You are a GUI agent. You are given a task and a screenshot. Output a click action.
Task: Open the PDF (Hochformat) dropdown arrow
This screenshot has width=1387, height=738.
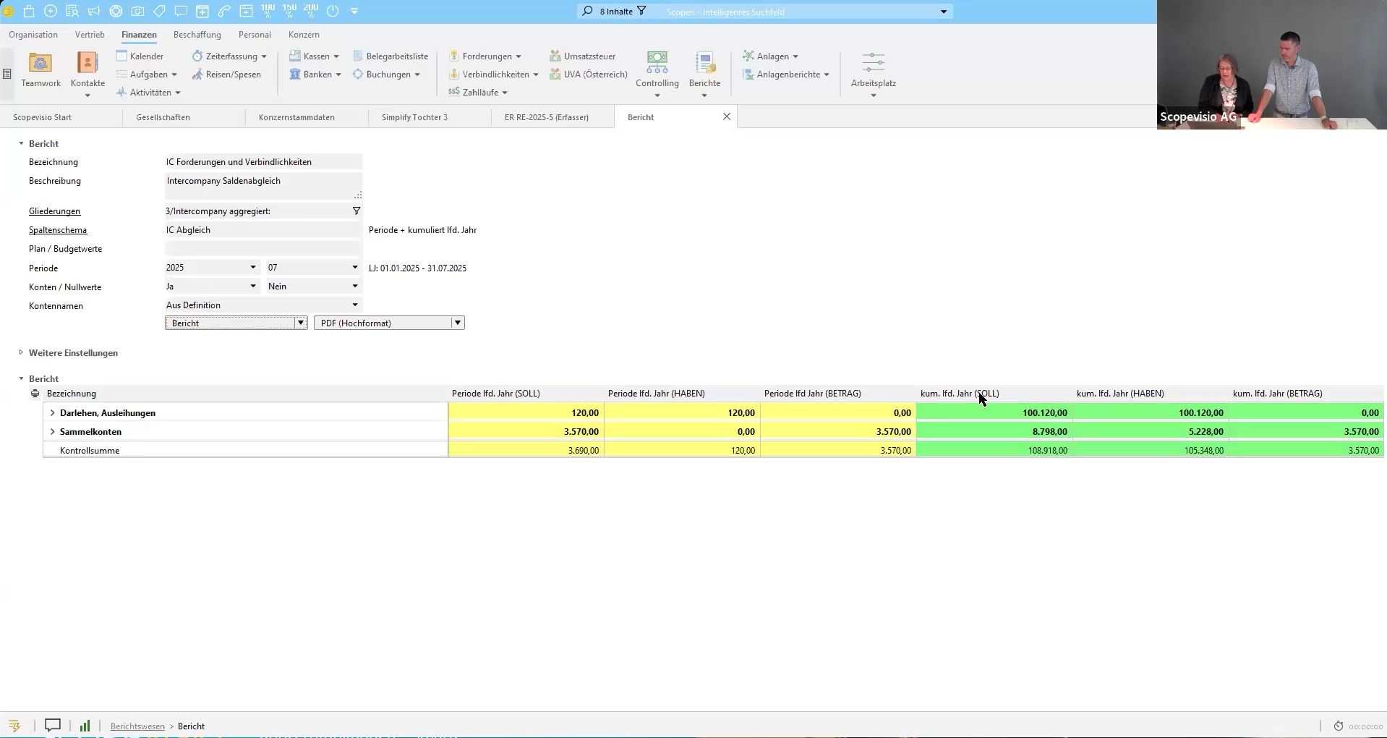458,323
